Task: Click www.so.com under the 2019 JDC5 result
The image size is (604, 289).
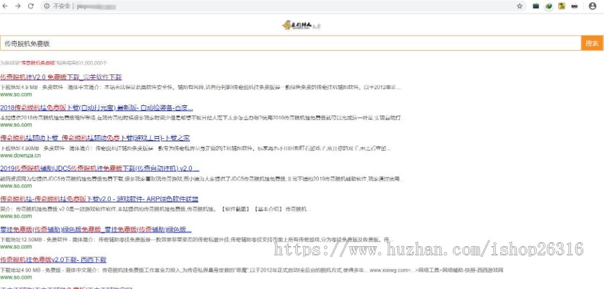Action: (x=16, y=186)
